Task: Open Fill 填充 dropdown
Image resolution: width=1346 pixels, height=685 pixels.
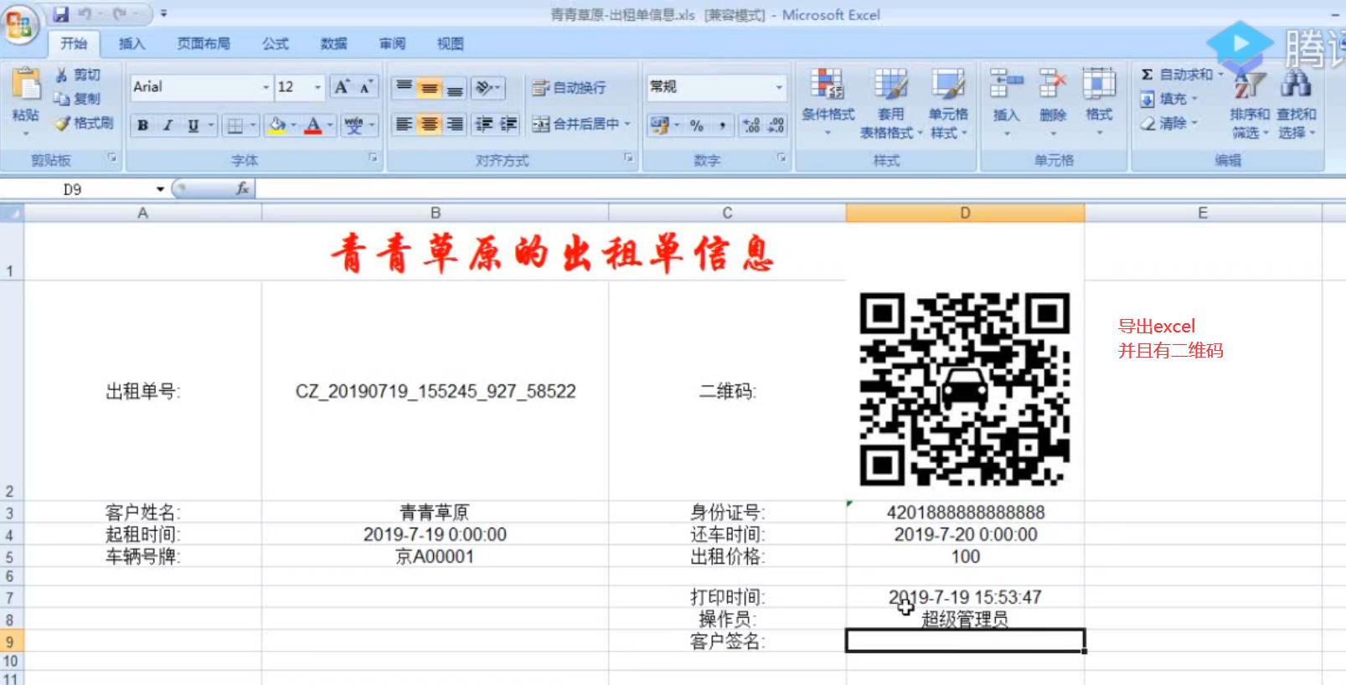Action: (1168, 99)
